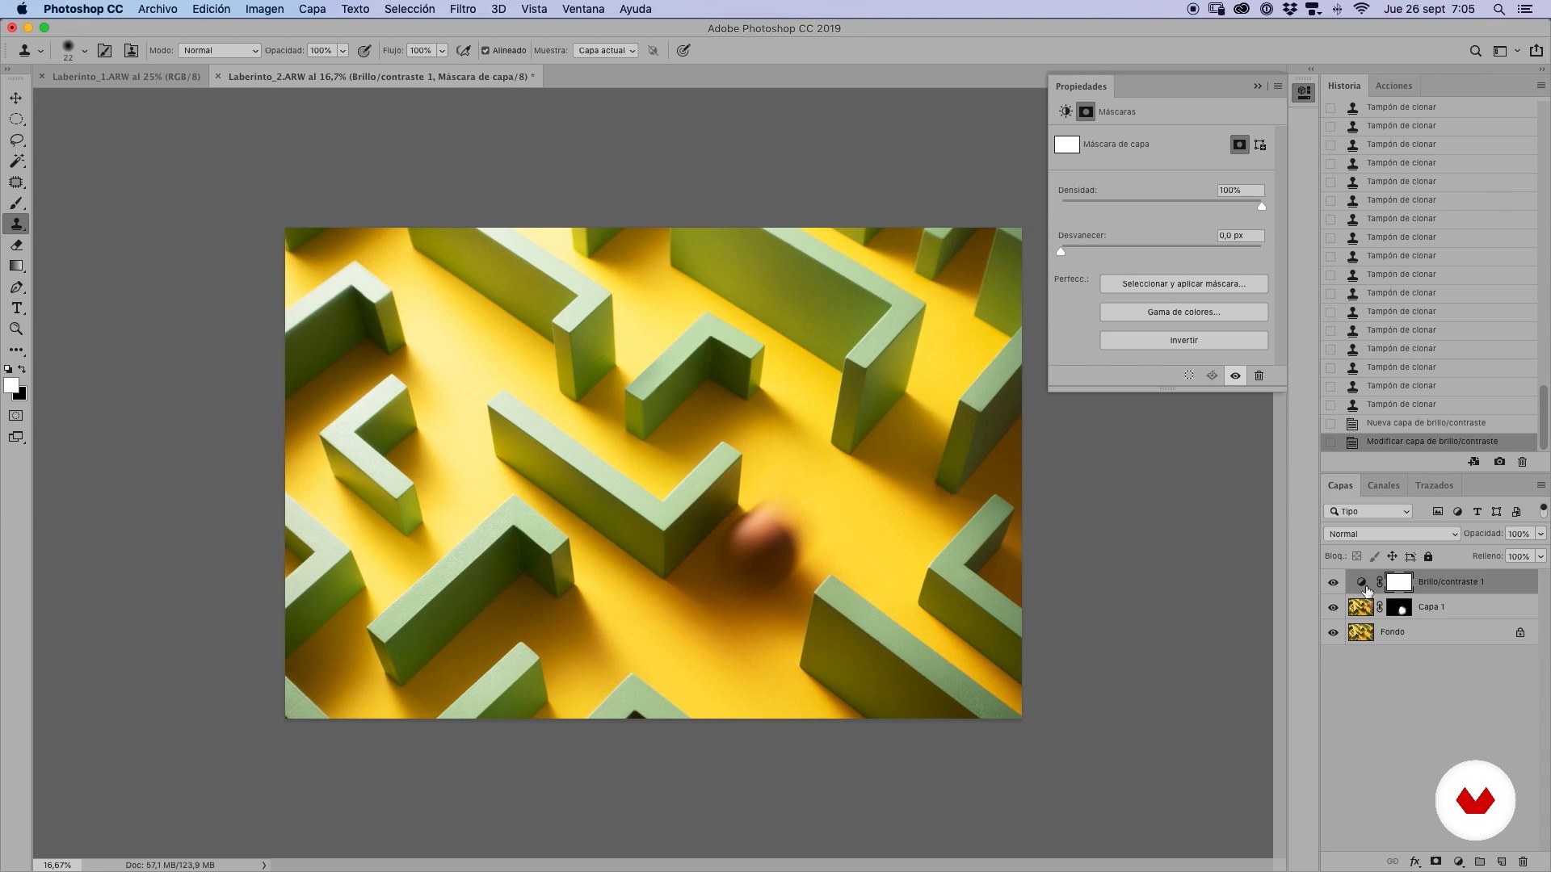Open the Capa menu

[312, 9]
